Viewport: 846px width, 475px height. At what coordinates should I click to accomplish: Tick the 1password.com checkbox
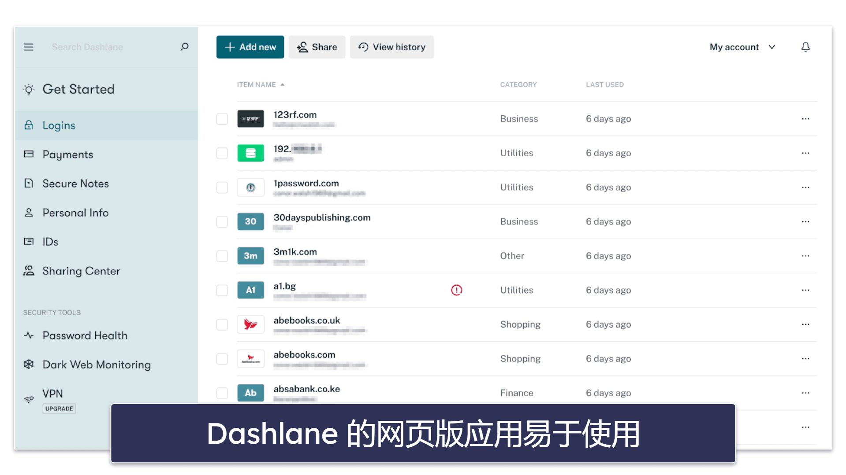tap(222, 188)
